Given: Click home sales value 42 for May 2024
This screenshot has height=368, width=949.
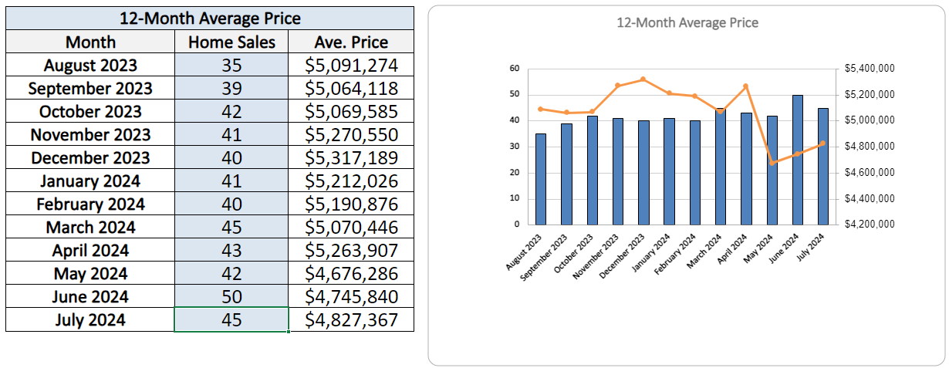Looking at the screenshot, I should click(231, 273).
